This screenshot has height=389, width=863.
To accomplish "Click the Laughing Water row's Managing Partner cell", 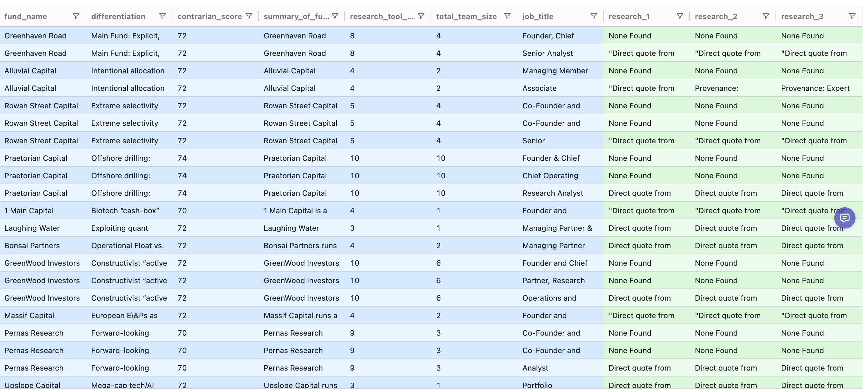I will click(x=557, y=228).
